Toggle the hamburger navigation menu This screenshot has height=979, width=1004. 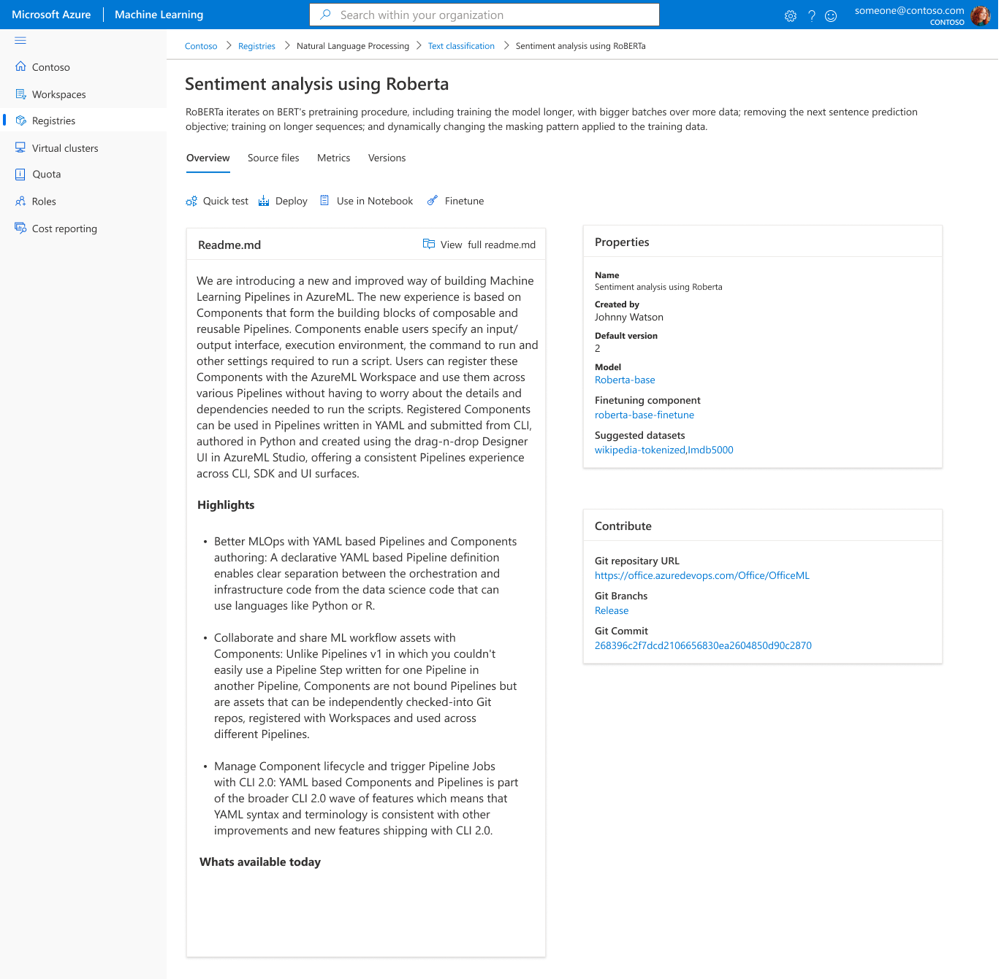[20, 40]
